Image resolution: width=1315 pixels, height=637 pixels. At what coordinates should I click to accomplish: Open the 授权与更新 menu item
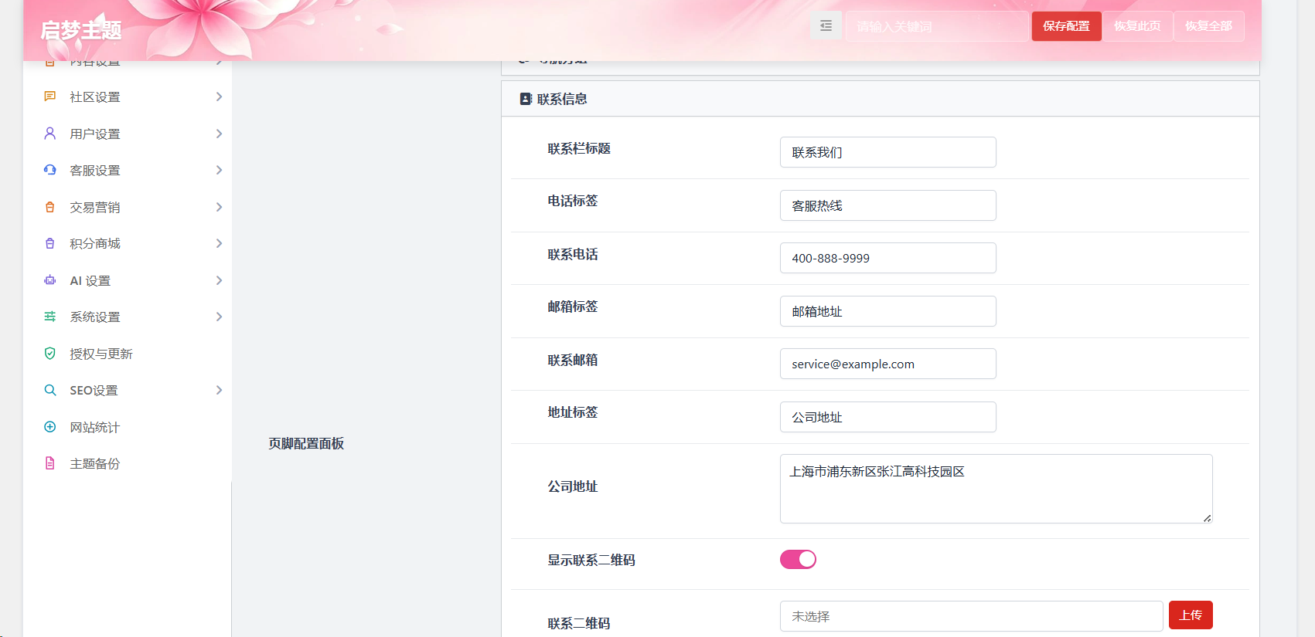(128, 354)
